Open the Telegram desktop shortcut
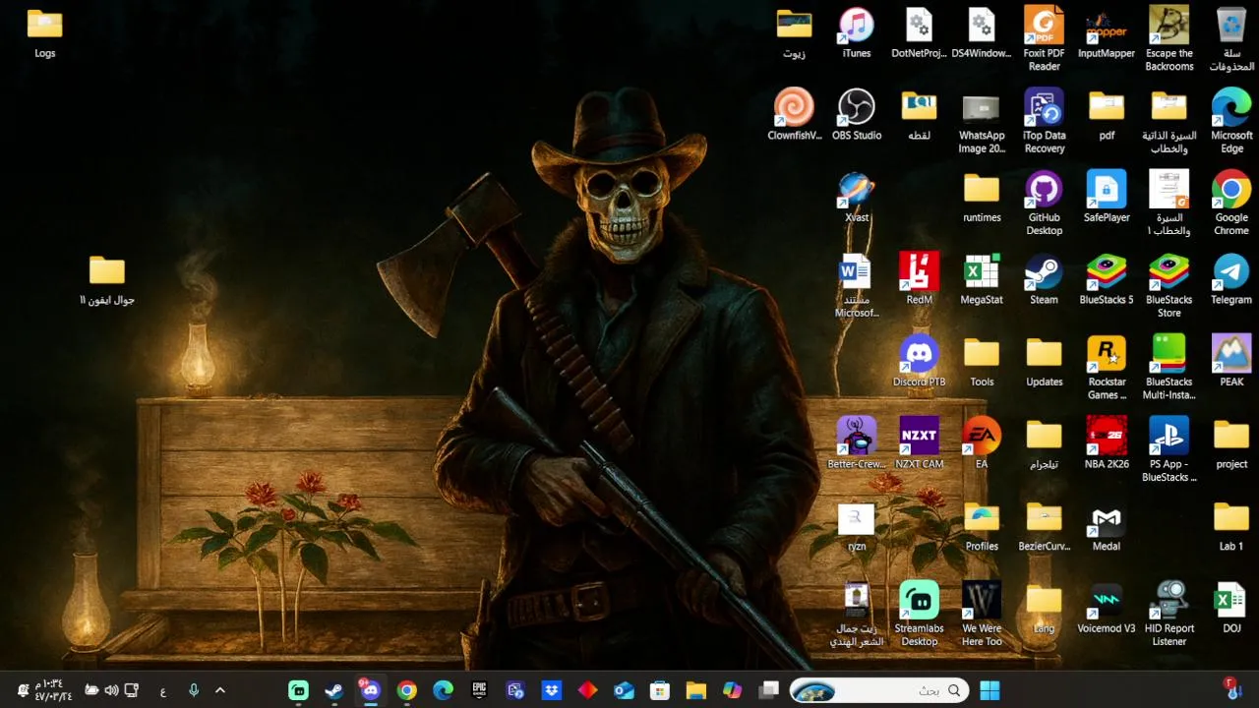Image resolution: width=1259 pixels, height=708 pixels. point(1230,279)
